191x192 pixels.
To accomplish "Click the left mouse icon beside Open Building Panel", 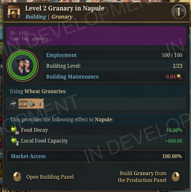I will 17,177.
